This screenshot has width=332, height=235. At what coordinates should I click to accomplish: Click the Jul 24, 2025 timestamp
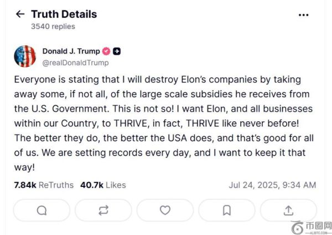coord(272,185)
